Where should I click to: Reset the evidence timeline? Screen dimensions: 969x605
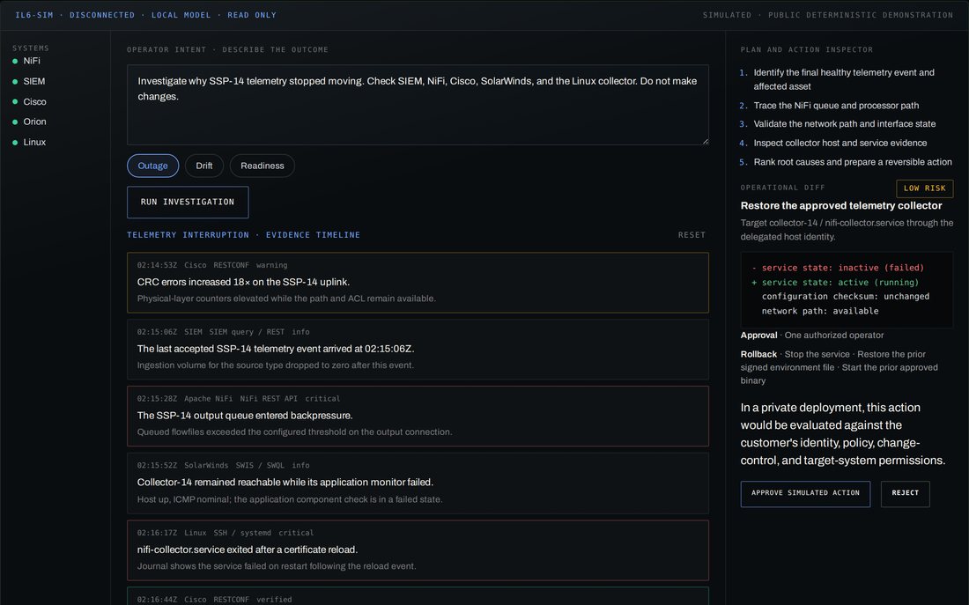click(692, 235)
